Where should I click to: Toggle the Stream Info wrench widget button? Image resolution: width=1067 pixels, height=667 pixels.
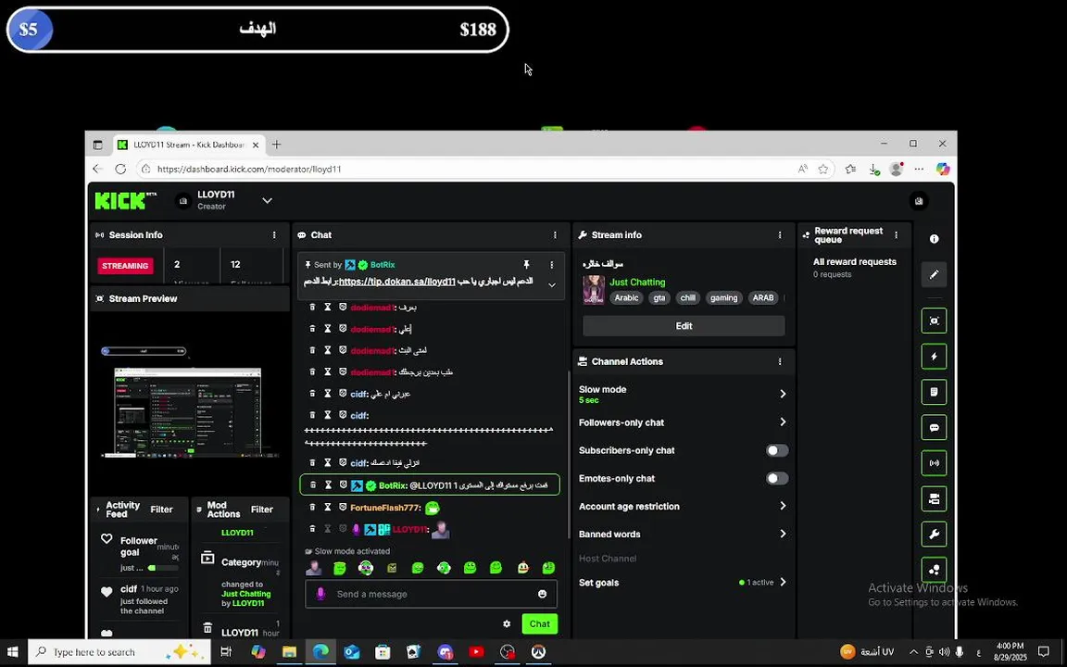pos(934,535)
